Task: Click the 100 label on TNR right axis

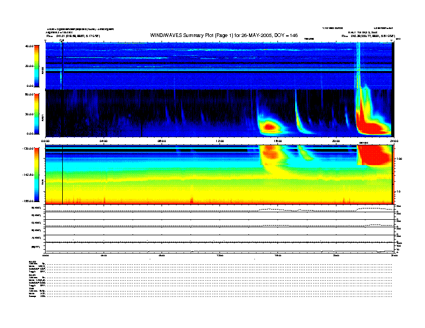Action: 399,159
